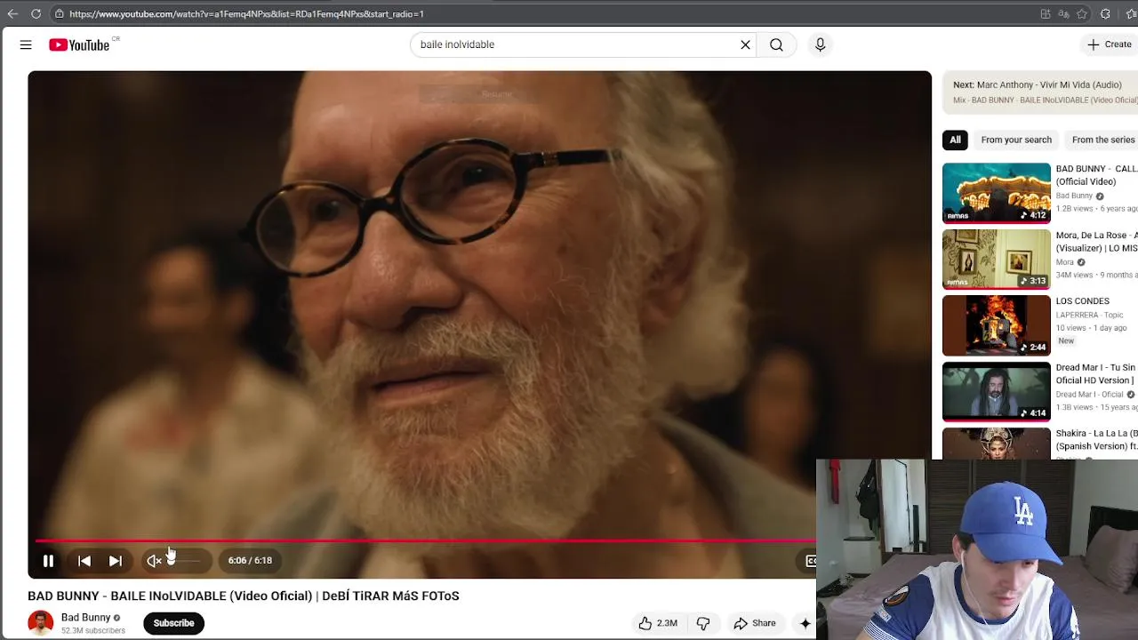This screenshot has height=640, width=1138.
Task: Click the sparkle Ask button
Action: pos(805,623)
